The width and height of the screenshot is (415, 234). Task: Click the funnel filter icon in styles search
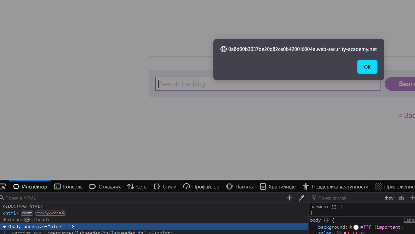[x=314, y=198]
